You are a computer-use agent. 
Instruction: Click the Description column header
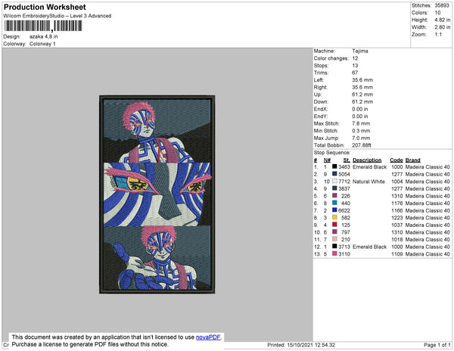coord(367,160)
